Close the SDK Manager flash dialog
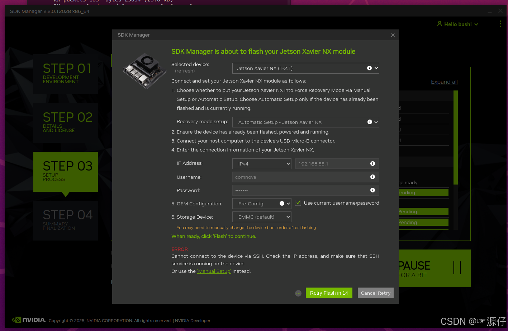 393,35
